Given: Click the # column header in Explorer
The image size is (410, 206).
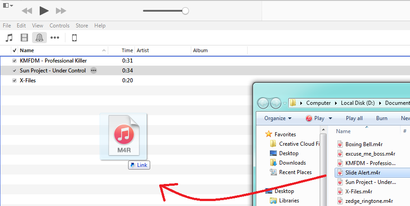Looking at the screenshot, I should click(405, 131).
